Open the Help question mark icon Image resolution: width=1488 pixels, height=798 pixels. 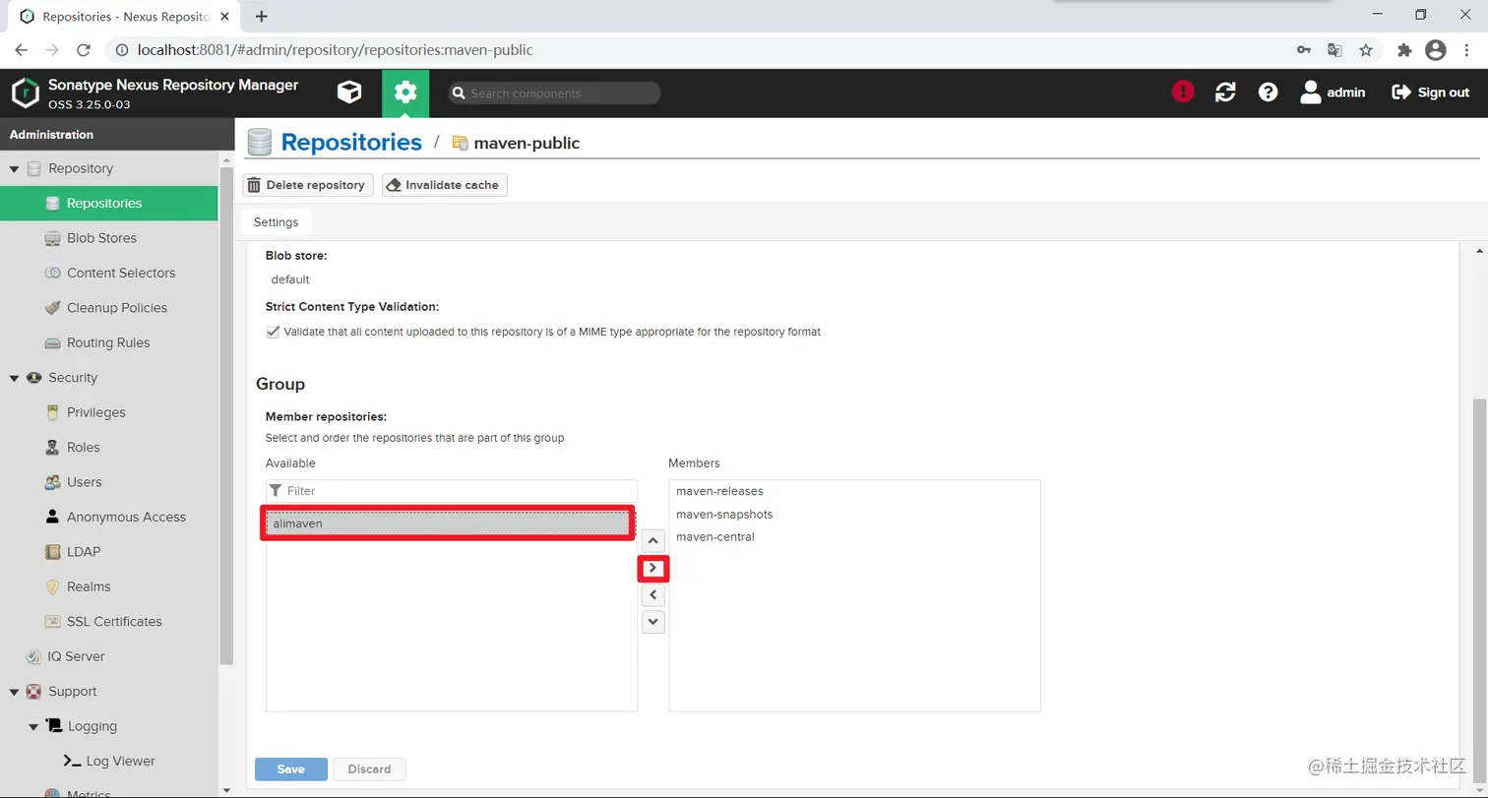[1269, 92]
